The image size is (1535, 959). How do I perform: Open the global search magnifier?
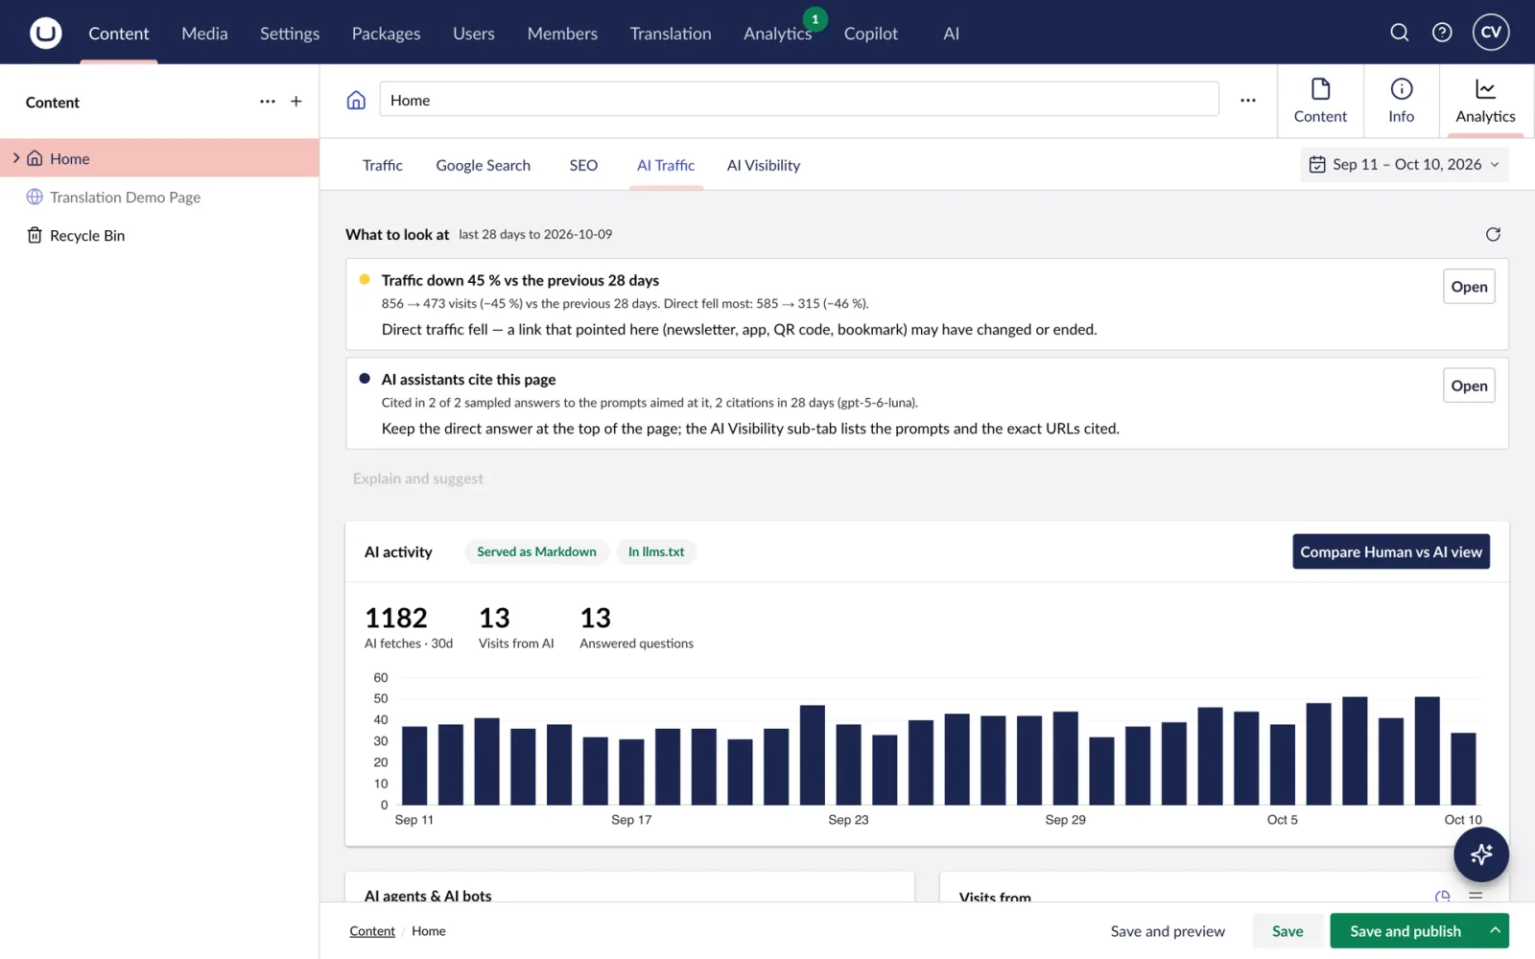1399,33
